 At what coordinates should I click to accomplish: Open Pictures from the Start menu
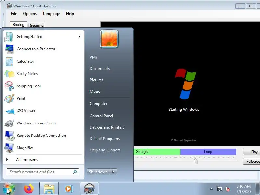click(97, 80)
